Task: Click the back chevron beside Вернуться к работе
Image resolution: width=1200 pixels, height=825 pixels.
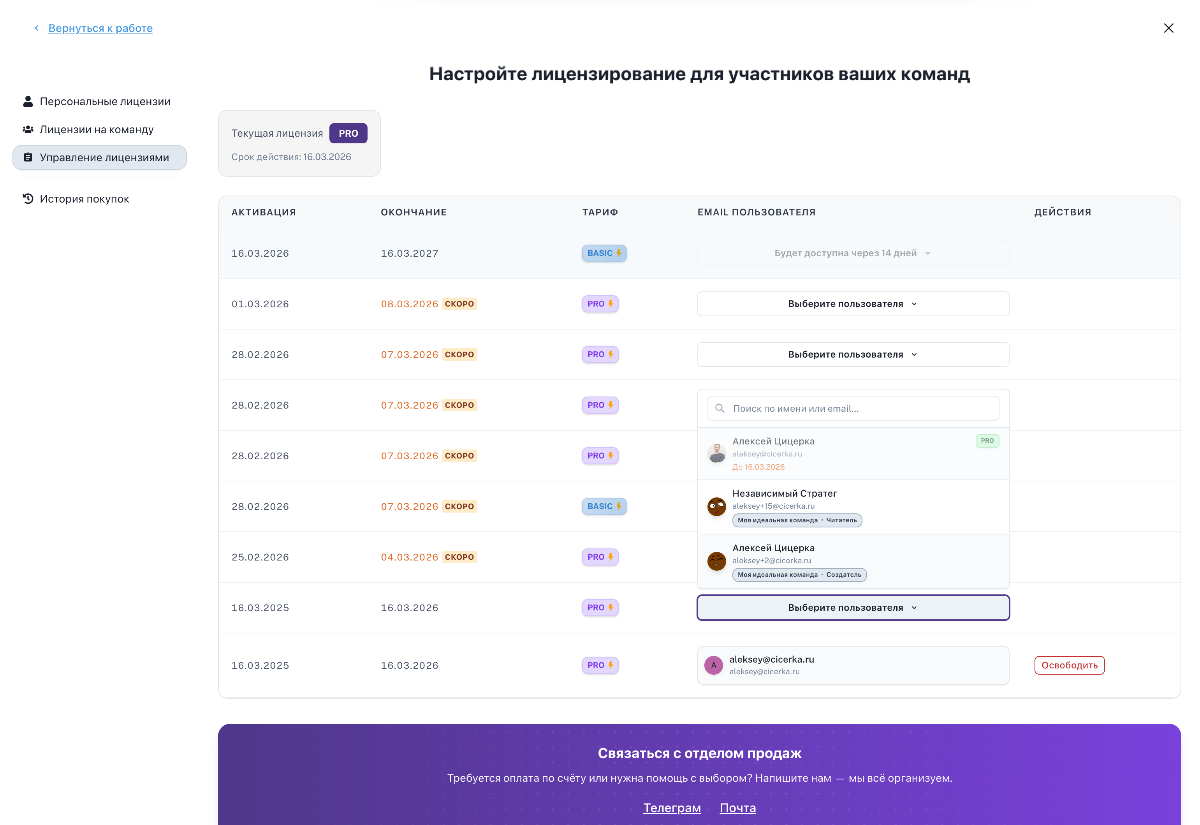Action: [37, 28]
